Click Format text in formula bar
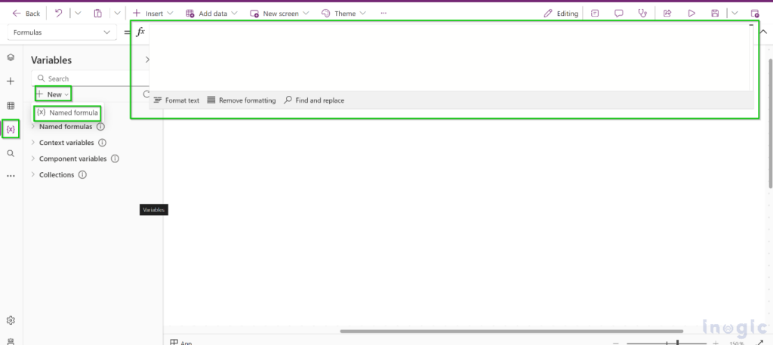773x345 pixels. click(x=177, y=100)
